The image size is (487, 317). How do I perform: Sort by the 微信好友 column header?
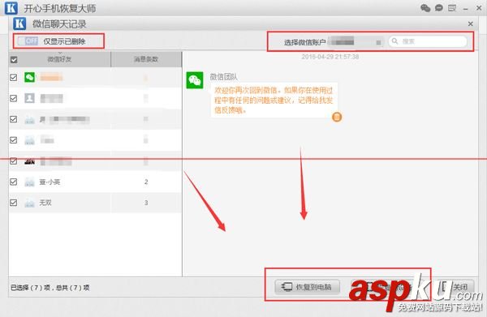(x=59, y=59)
